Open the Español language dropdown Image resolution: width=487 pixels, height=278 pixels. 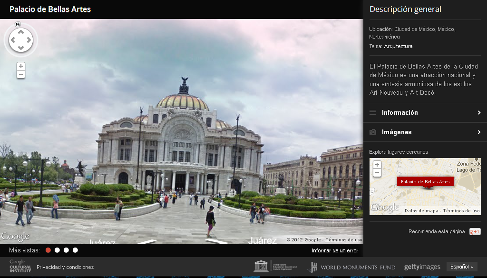point(461,267)
